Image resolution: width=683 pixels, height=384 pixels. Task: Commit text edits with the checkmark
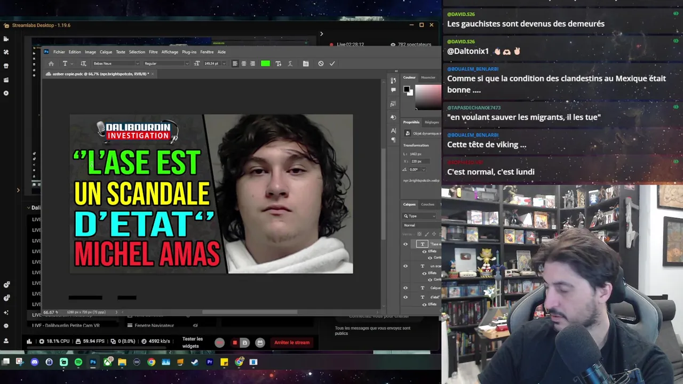[x=332, y=63]
